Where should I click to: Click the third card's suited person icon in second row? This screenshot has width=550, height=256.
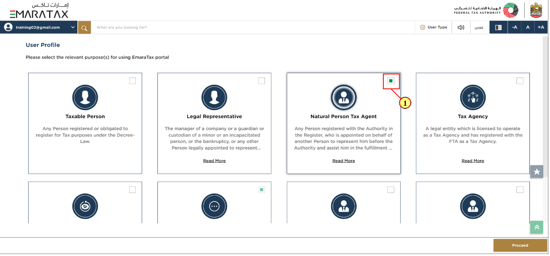pos(343,206)
